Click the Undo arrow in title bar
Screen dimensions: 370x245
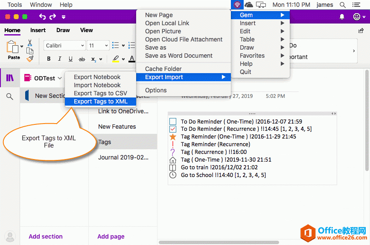point(42,17)
